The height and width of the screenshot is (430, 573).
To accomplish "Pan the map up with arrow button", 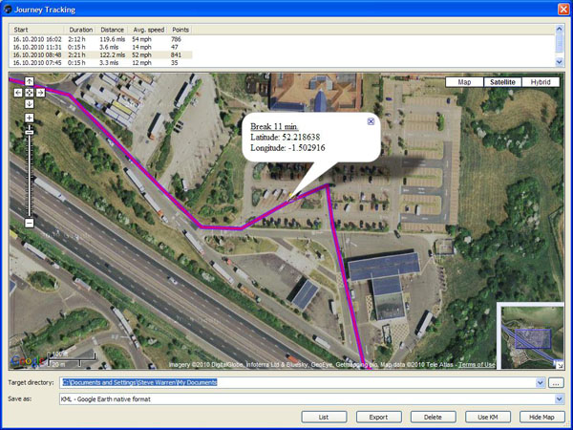I will 30,81.
